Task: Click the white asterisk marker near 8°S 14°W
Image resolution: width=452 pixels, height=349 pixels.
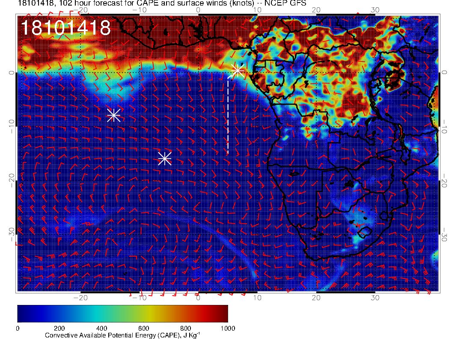Action: pos(113,115)
